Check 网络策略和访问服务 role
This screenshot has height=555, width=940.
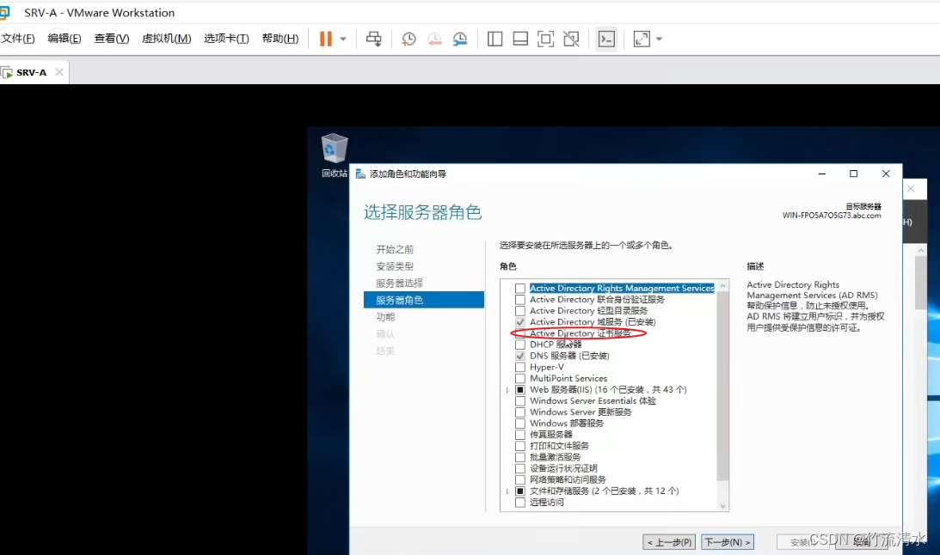(x=519, y=480)
